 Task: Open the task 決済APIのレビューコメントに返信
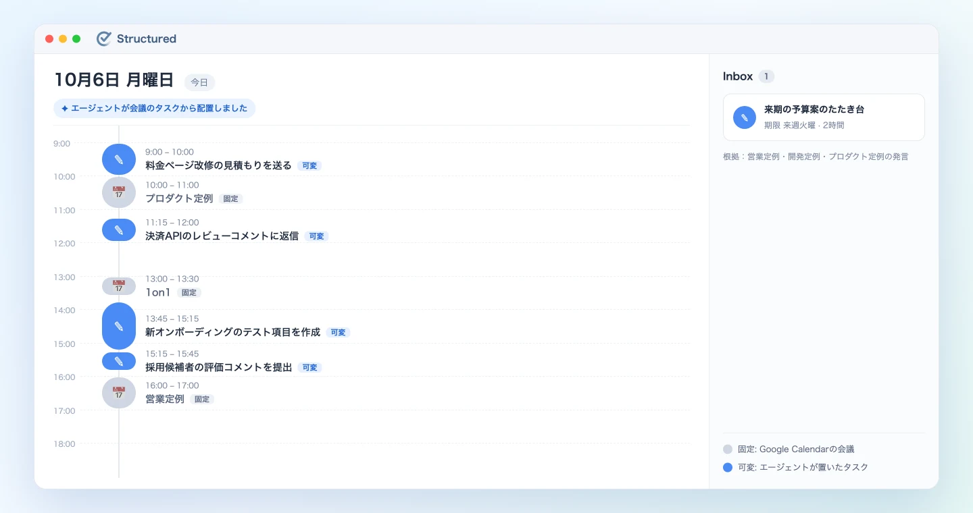coord(222,236)
